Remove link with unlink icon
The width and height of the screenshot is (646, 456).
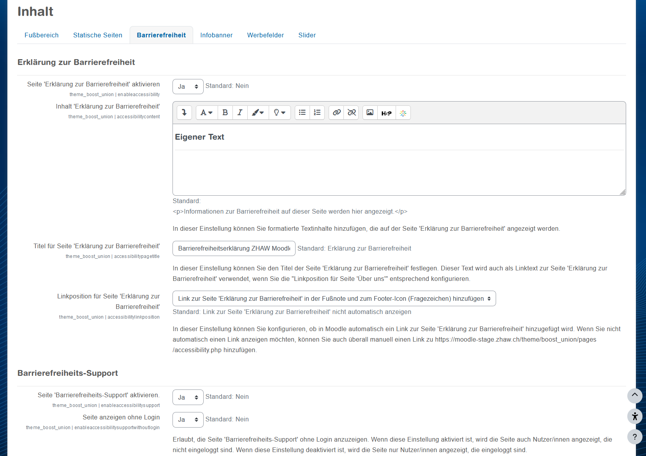[x=351, y=112]
